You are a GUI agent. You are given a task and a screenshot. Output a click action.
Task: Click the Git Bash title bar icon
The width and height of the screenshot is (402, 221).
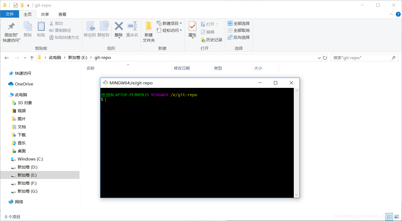tap(106, 83)
